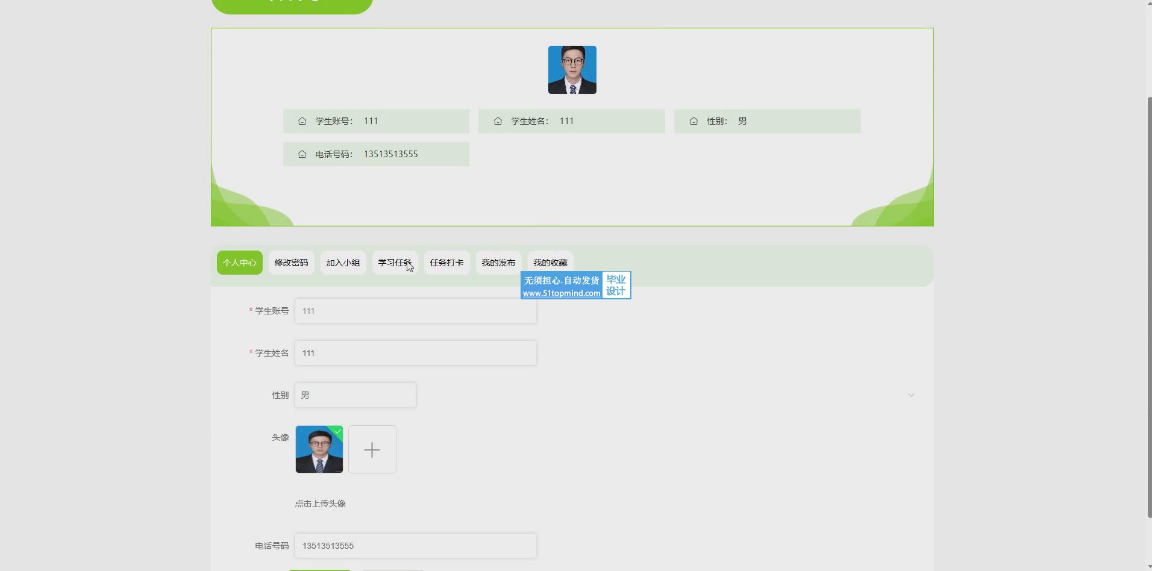1152x571 pixels.
Task: Click the home icon beside 学生姓名
Action: [498, 121]
